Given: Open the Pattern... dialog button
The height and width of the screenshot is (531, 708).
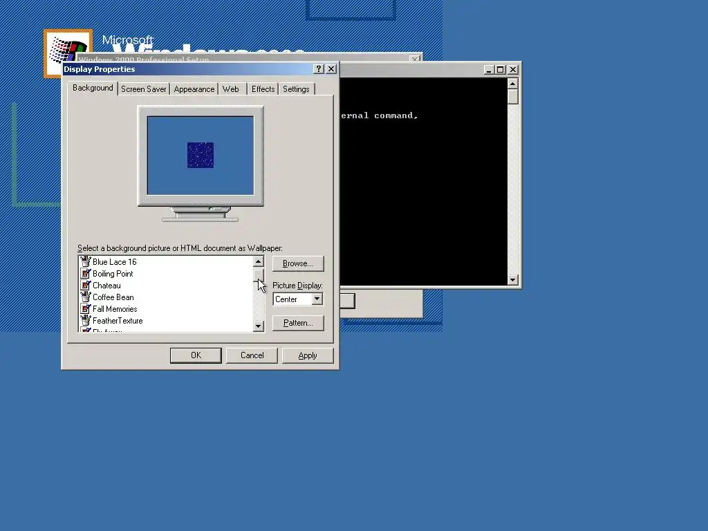Looking at the screenshot, I should point(298,323).
